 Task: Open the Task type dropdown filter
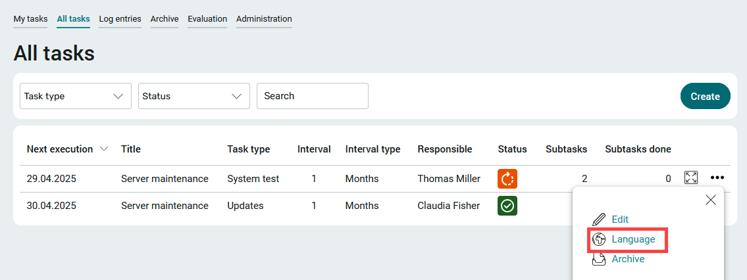click(x=75, y=96)
